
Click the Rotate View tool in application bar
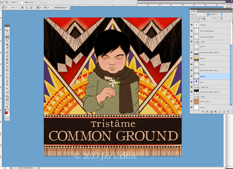31,7
